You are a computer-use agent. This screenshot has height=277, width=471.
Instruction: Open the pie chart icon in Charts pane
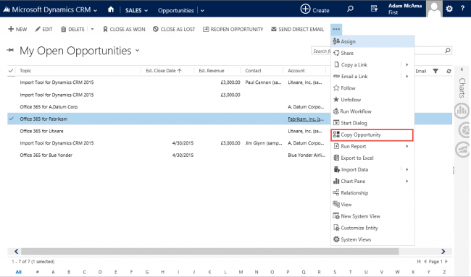pos(464,130)
